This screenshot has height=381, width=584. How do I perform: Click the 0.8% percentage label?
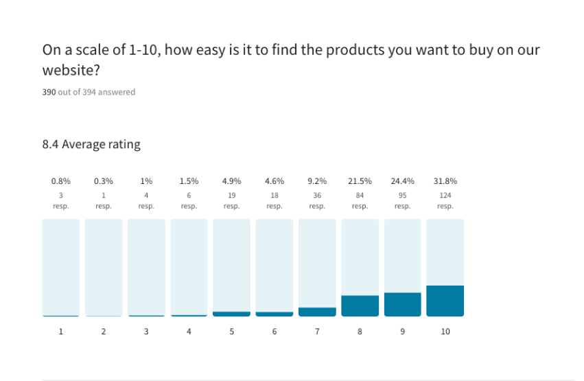60,181
